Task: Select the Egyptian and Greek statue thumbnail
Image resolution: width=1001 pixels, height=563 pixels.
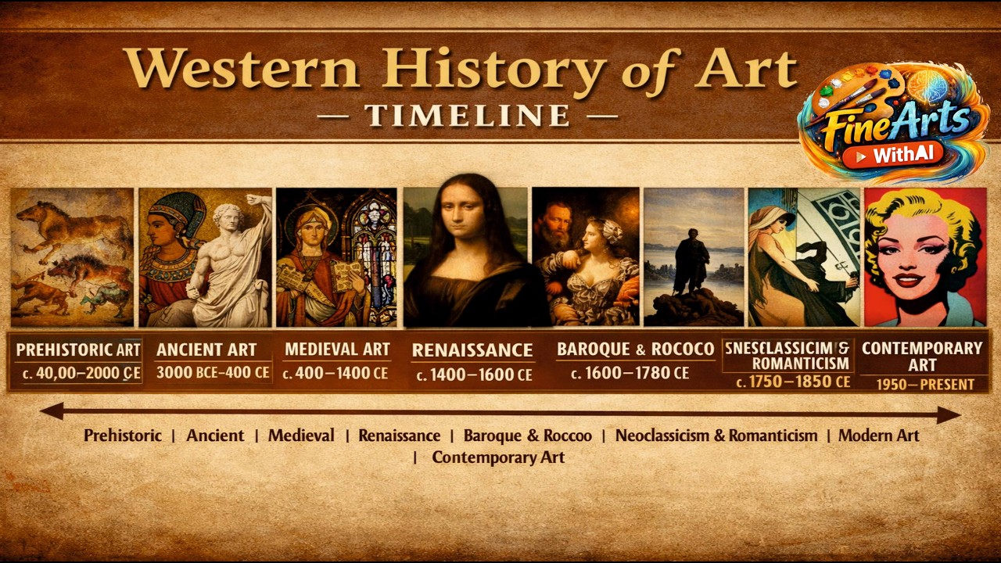Action: [206, 257]
